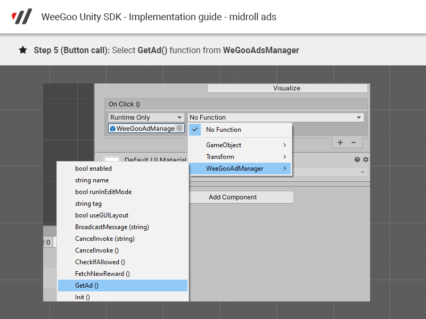Select the highlighted GetAd () function

[x=123, y=286]
